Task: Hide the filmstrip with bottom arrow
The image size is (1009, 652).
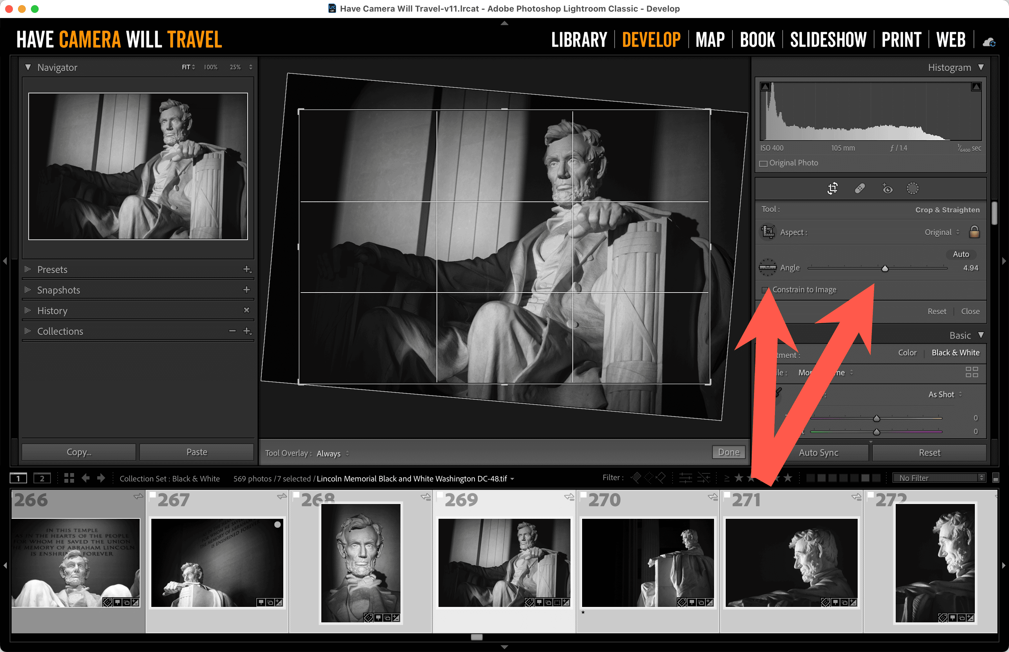Action: [504, 647]
